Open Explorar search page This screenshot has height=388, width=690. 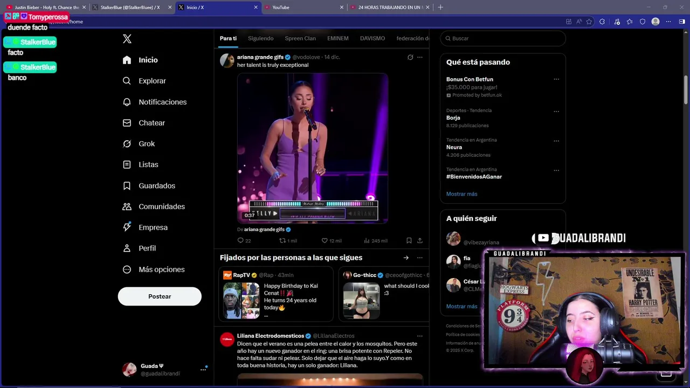click(x=144, y=81)
